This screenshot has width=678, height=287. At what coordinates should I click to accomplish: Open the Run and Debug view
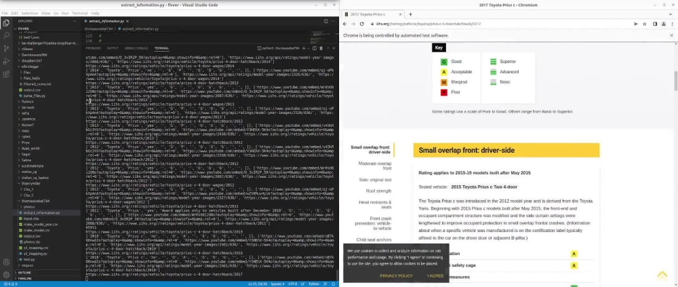[6, 61]
